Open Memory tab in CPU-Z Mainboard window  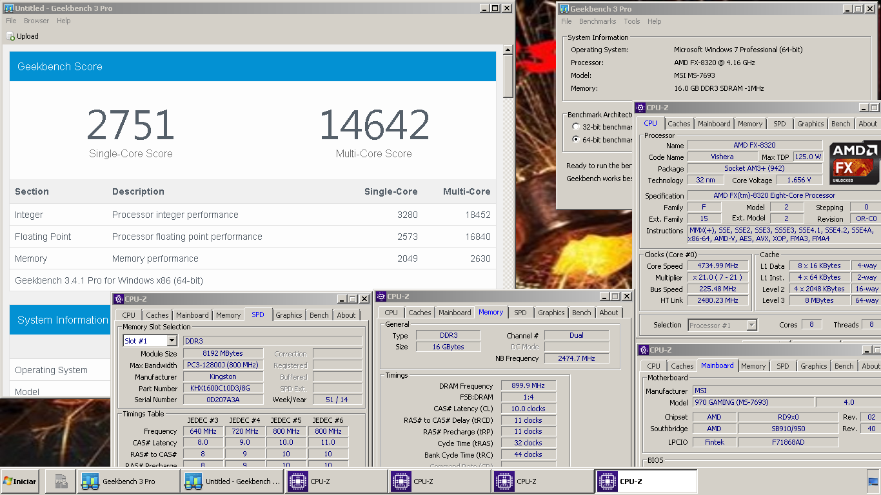[753, 366]
